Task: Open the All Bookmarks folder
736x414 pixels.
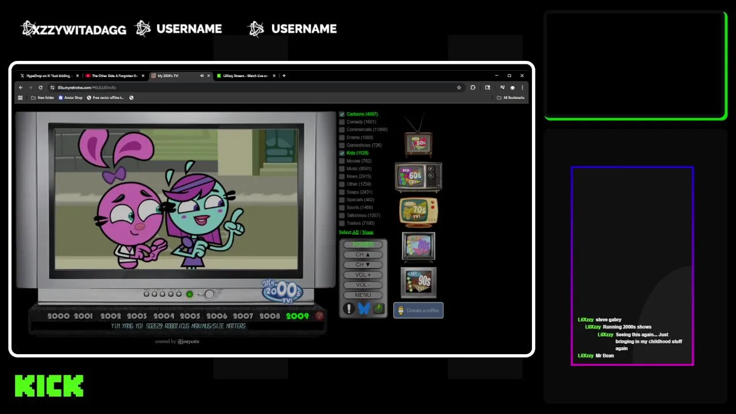Action: [x=511, y=98]
